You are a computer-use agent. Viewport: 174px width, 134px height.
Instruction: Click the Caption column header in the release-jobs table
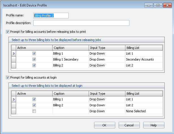pos(70,48)
